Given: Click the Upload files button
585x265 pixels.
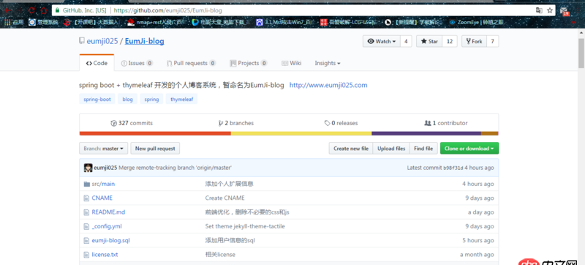Looking at the screenshot, I should (x=391, y=148).
